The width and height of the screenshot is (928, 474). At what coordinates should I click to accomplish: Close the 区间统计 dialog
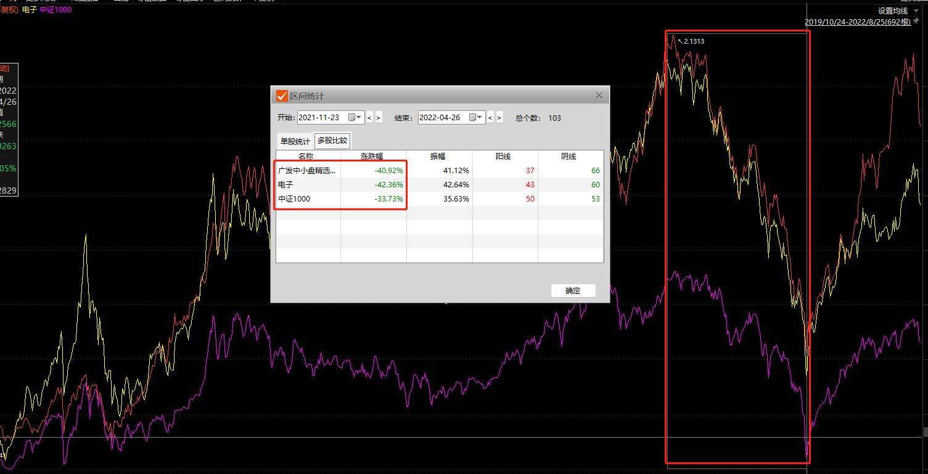(x=599, y=96)
